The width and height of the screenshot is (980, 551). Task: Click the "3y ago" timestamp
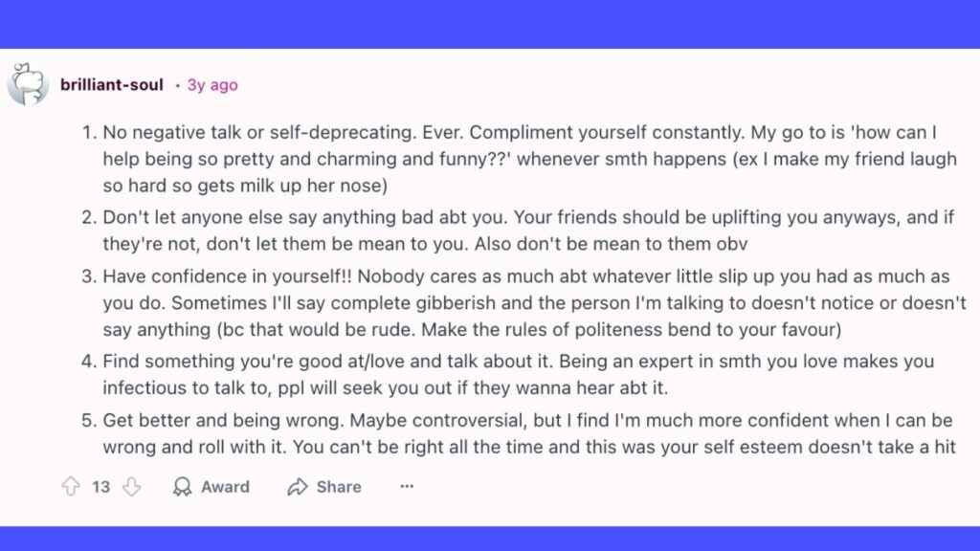(212, 85)
